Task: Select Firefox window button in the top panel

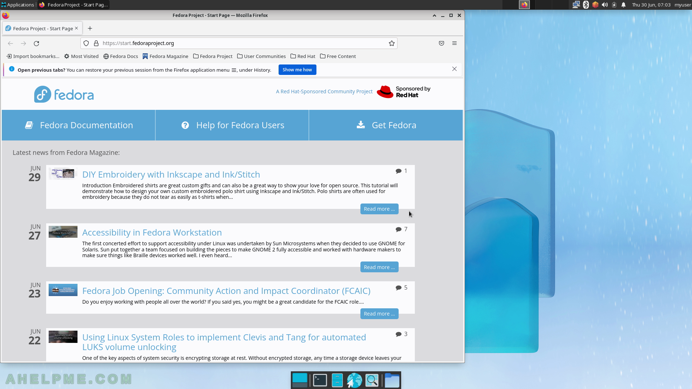Action: pos(74,5)
